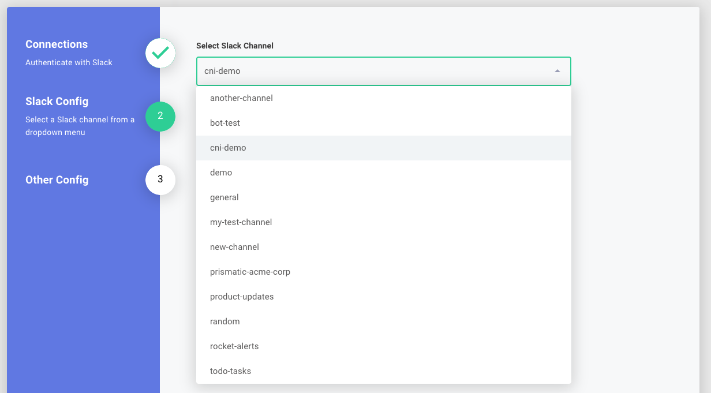711x393 pixels.
Task: Choose the general channel
Action: click(x=224, y=197)
